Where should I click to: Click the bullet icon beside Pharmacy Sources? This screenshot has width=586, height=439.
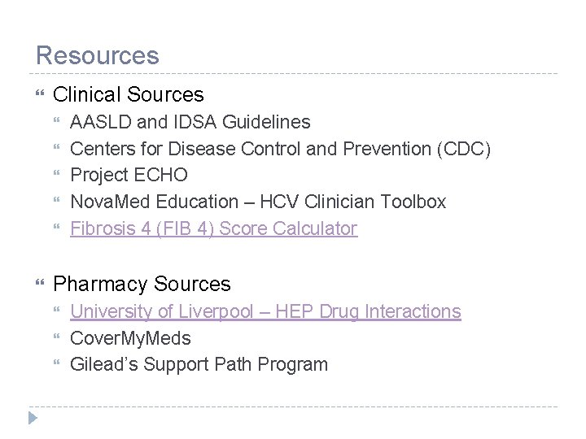tap(40, 283)
